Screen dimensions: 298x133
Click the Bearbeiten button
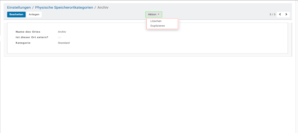pos(16,14)
